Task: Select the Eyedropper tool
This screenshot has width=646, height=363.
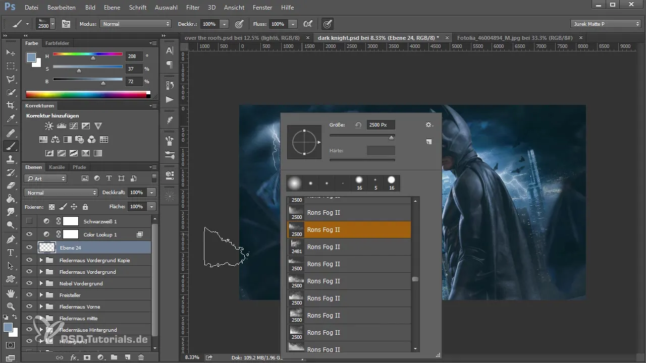Action: tap(11, 119)
